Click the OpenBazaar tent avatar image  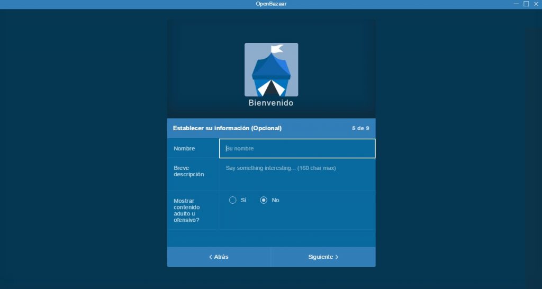(x=272, y=69)
